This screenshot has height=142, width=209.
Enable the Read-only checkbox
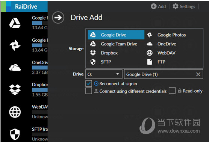pyautogui.click(x=172, y=91)
